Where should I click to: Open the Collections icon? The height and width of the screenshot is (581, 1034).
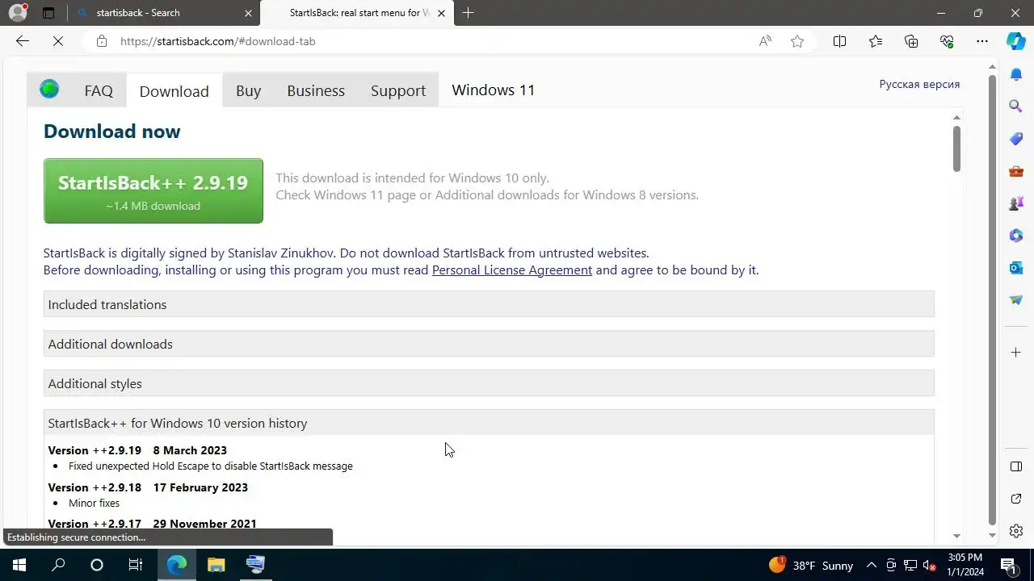pos(911,41)
